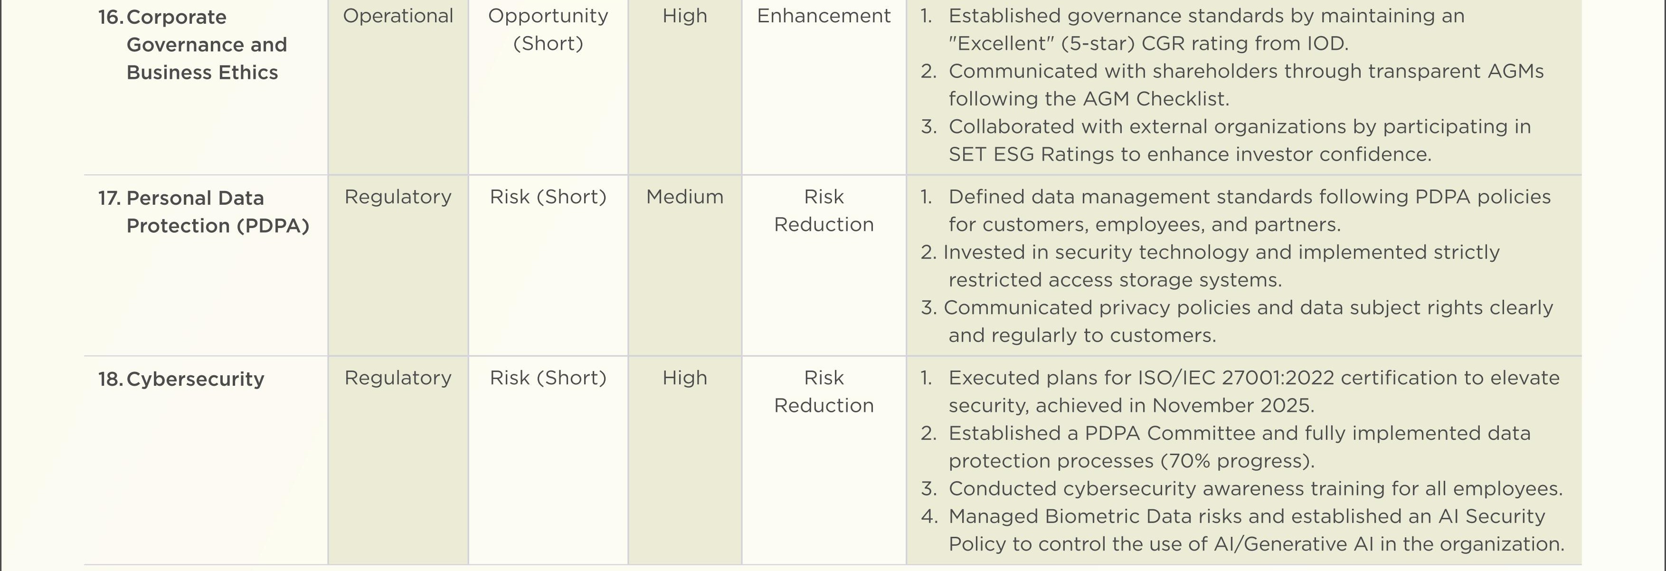The image size is (1666, 571).
Task: Click the High level cell for Cybersecurity
Action: pyautogui.click(x=685, y=378)
